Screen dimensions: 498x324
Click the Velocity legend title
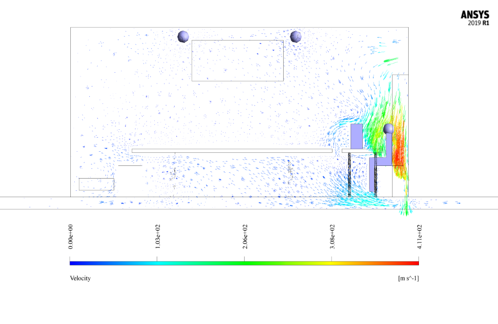80,278
